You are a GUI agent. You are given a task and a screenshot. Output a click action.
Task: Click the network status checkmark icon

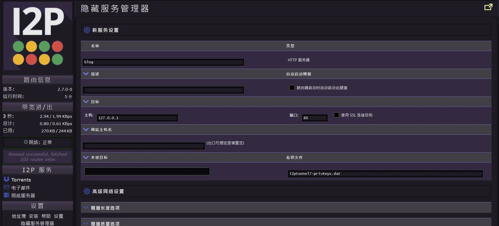[26, 142]
